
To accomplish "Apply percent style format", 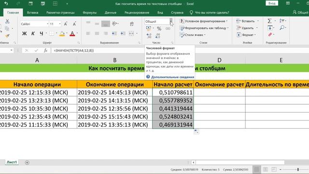I will (159, 29).
